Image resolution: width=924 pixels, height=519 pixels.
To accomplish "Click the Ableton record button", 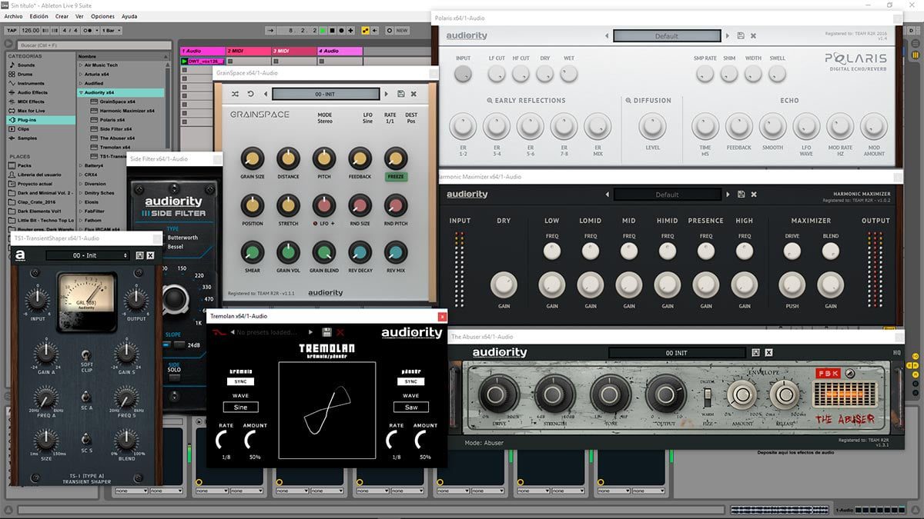I will coord(341,31).
